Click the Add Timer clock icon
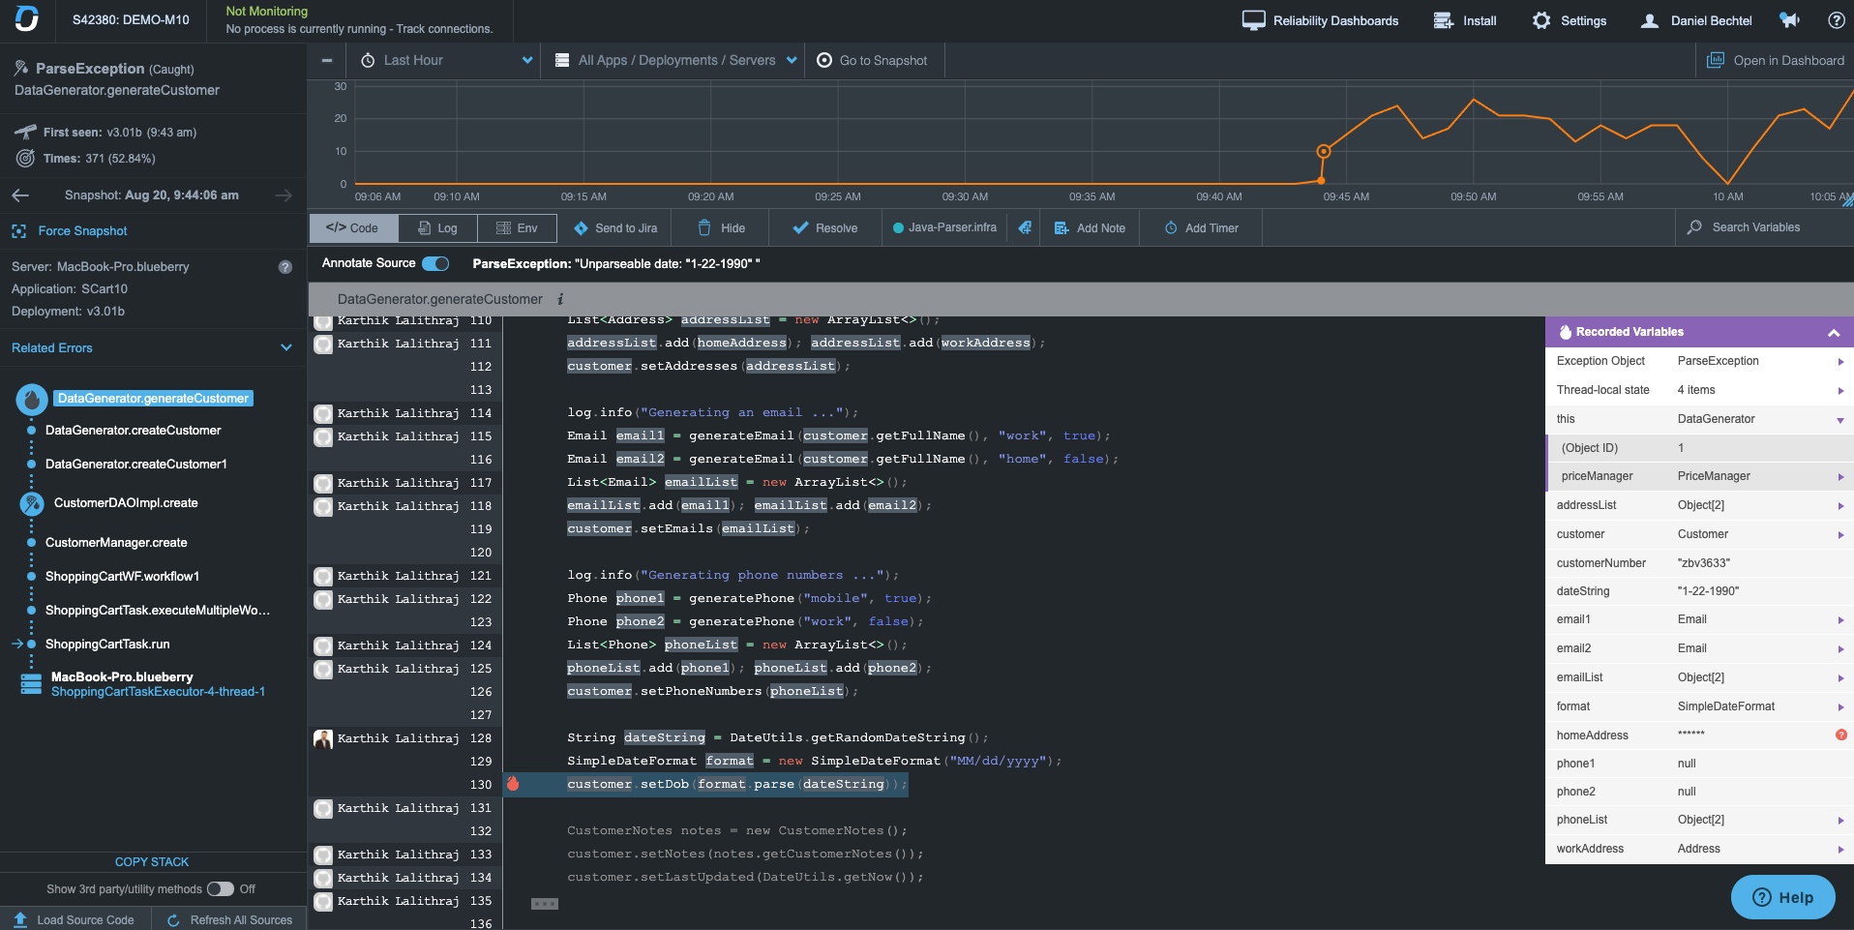1854x930 pixels. tap(1171, 228)
